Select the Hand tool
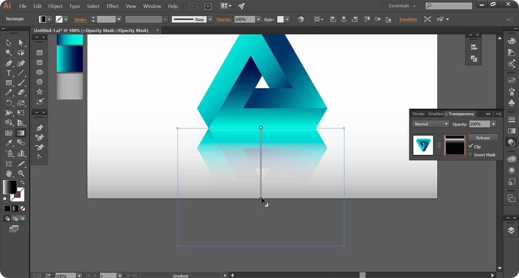The image size is (519, 278). [x=9, y=173]
